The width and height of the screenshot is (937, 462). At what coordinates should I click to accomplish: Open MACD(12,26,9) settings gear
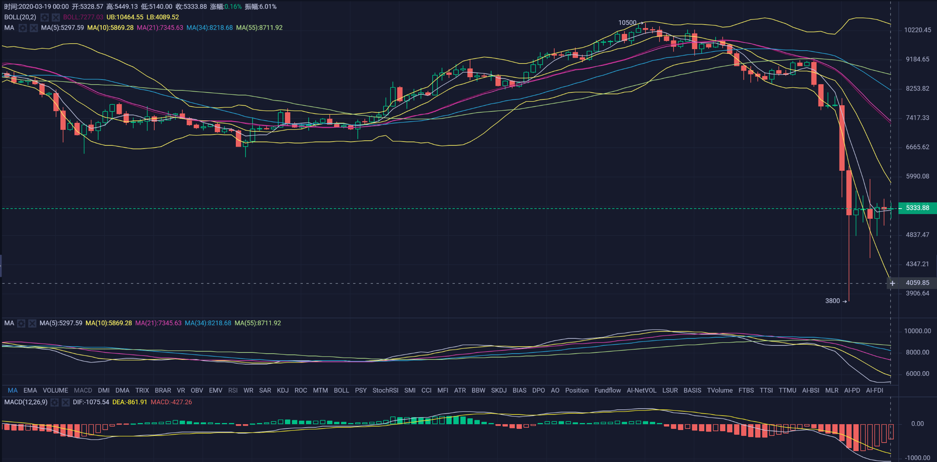click(55, 402)
